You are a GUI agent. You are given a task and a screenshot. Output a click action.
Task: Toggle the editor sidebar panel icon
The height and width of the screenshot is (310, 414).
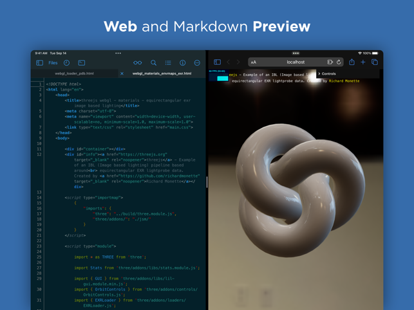40,63
